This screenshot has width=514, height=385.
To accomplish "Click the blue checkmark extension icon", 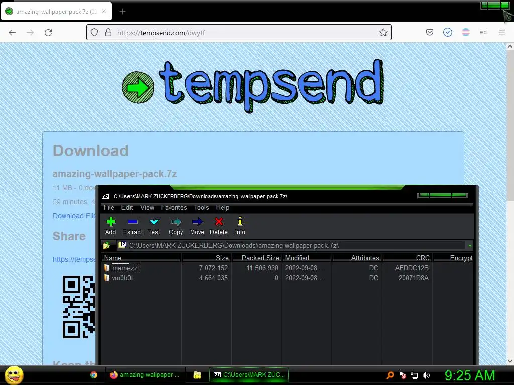I will coord(447,32).
